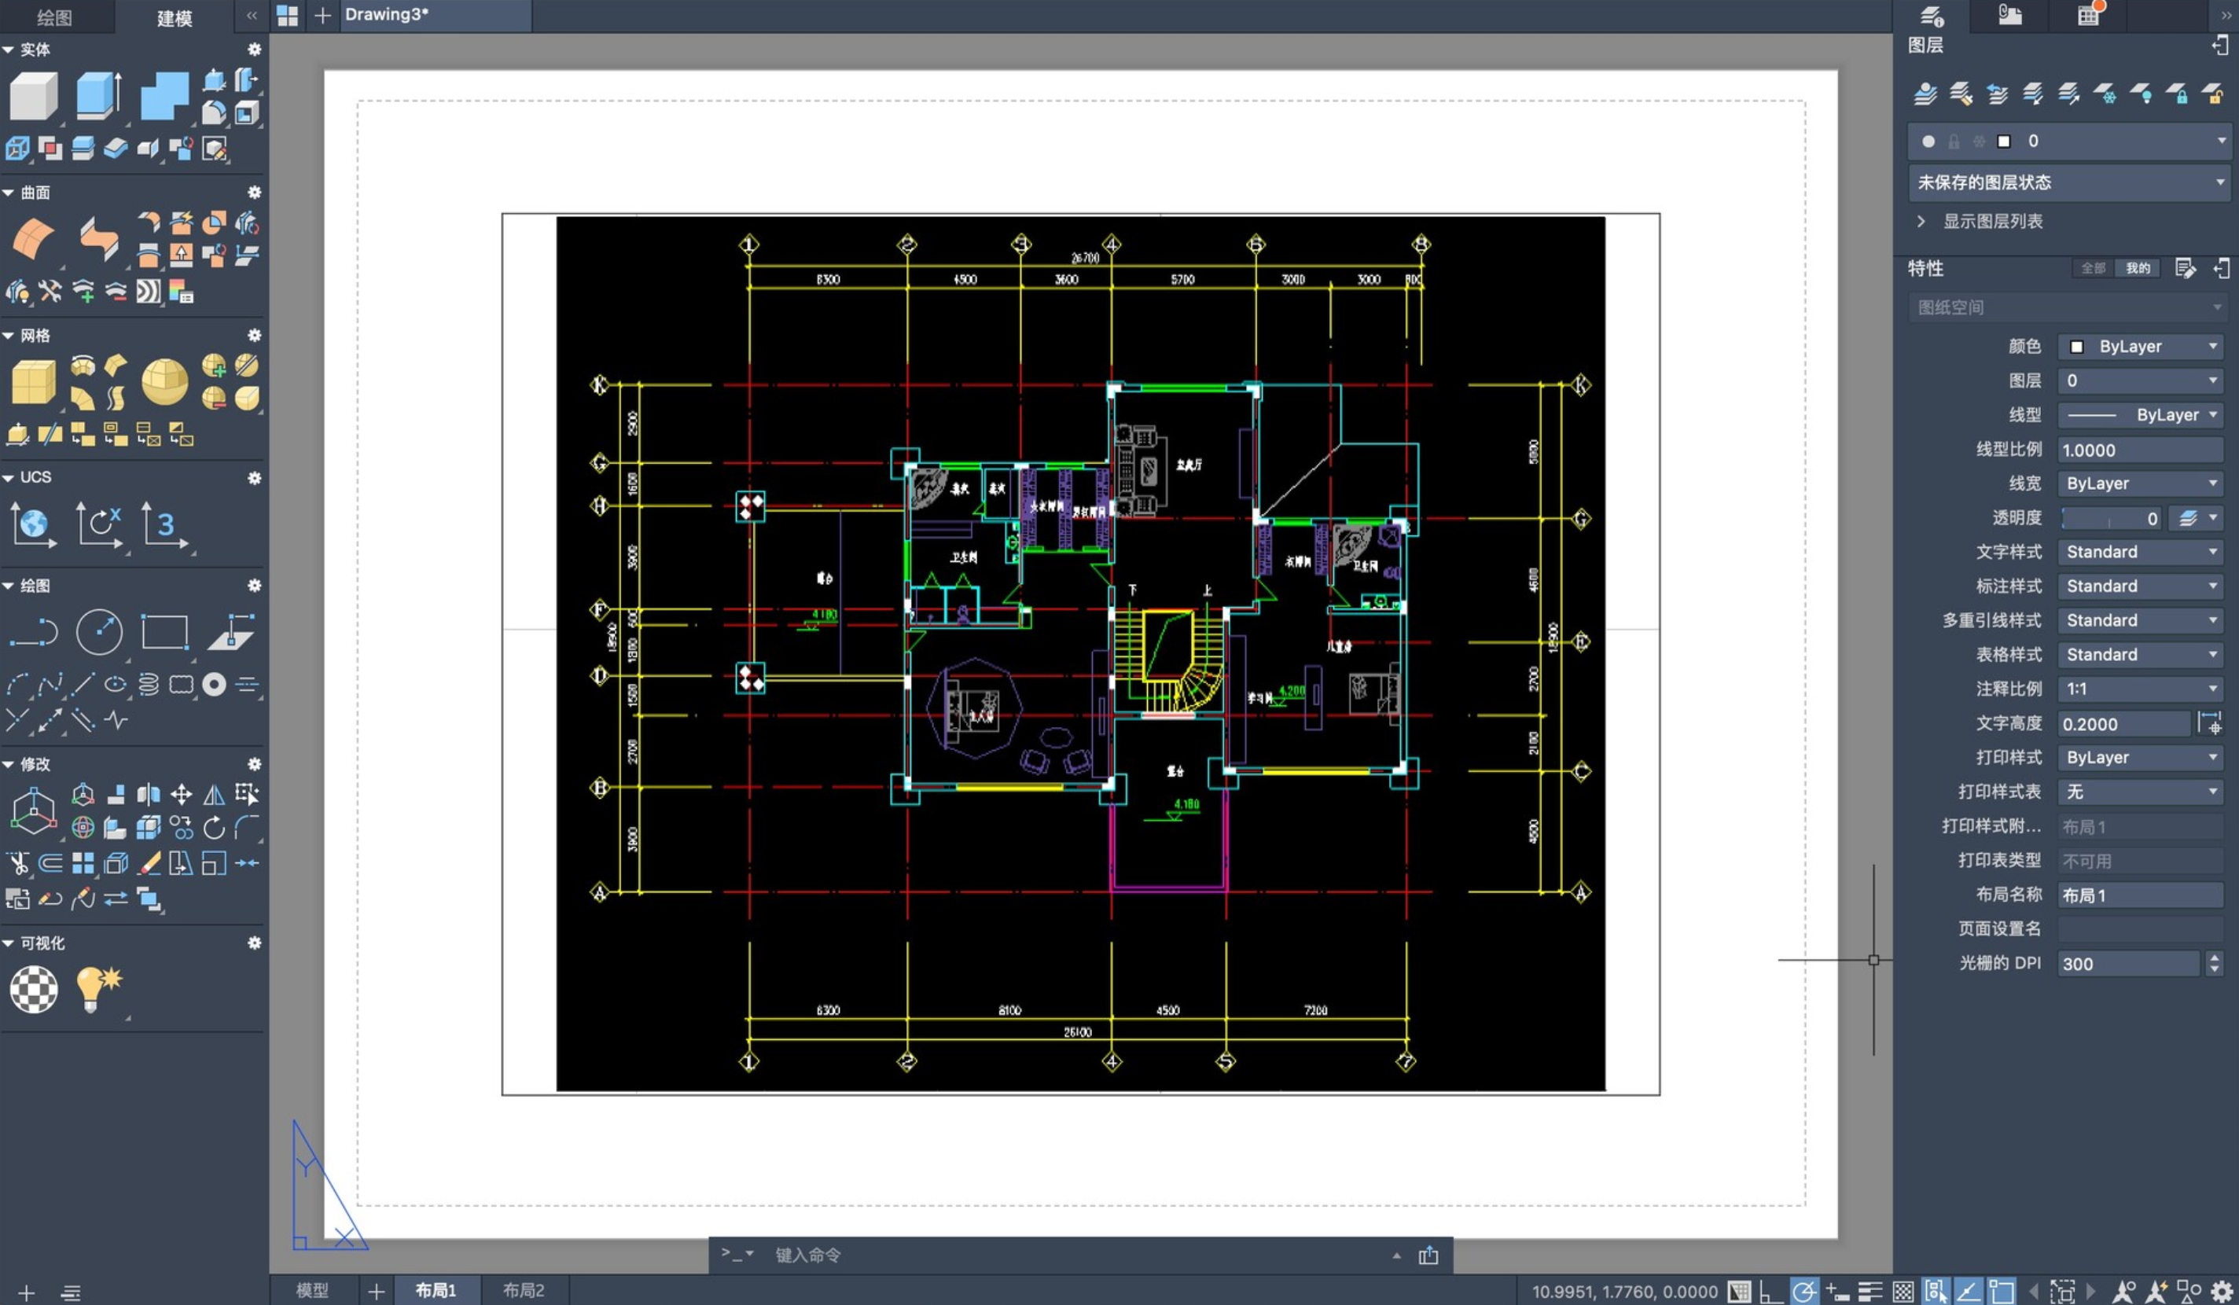Click the current layer color swatch
This screenshot has height=1305, width=2239.
pos(2004,142)
